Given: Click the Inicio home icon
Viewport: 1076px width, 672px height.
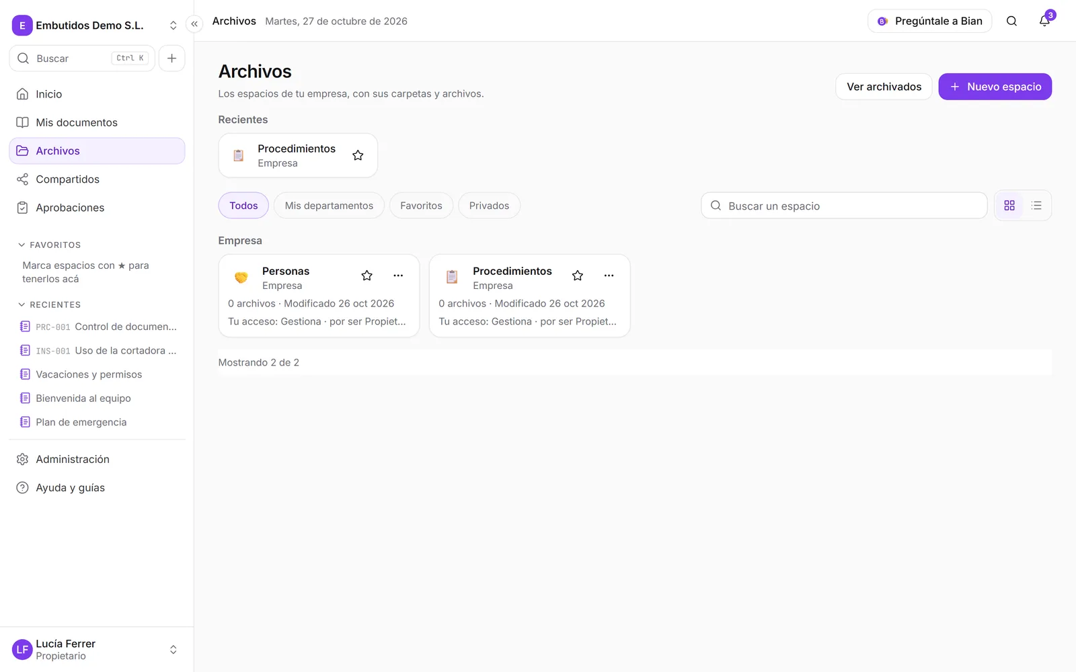Looking at the screenshot, I should click(x=22, y=94).
